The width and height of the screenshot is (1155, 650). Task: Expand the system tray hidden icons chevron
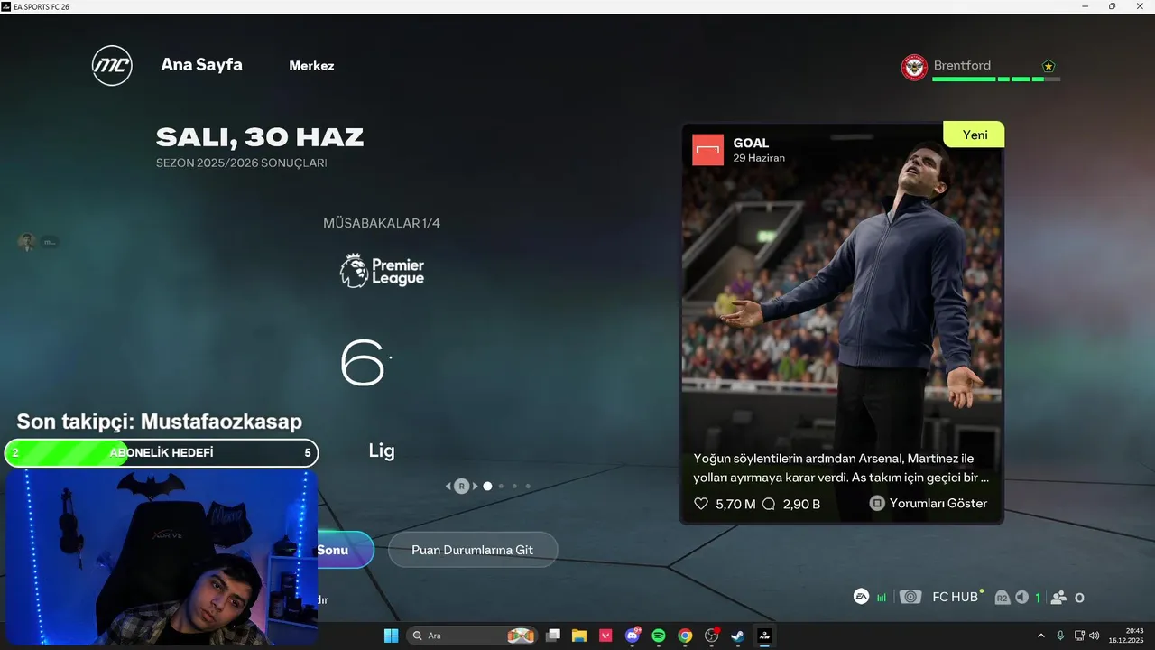(x=1041, y=636)
